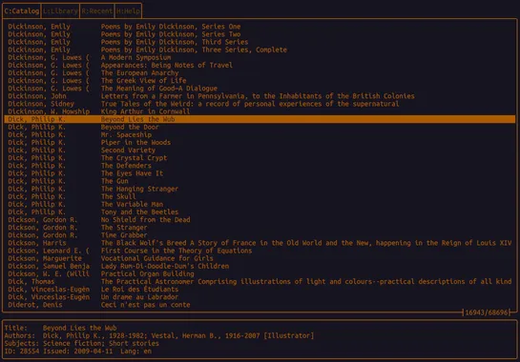Select 'The Practical Astronomer' row

click(260, 282)
